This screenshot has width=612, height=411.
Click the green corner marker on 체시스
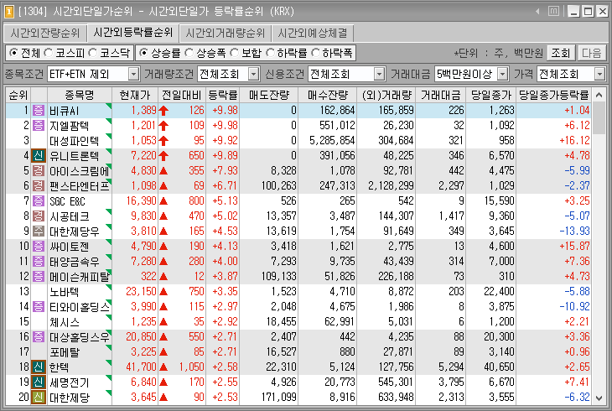point(108,317)
